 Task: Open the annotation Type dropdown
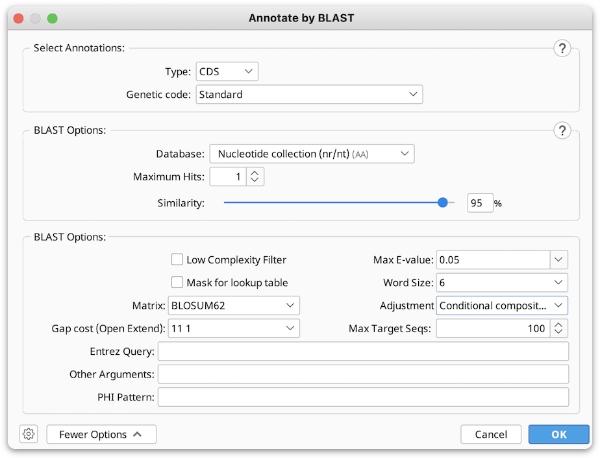[x=227, y=71]
